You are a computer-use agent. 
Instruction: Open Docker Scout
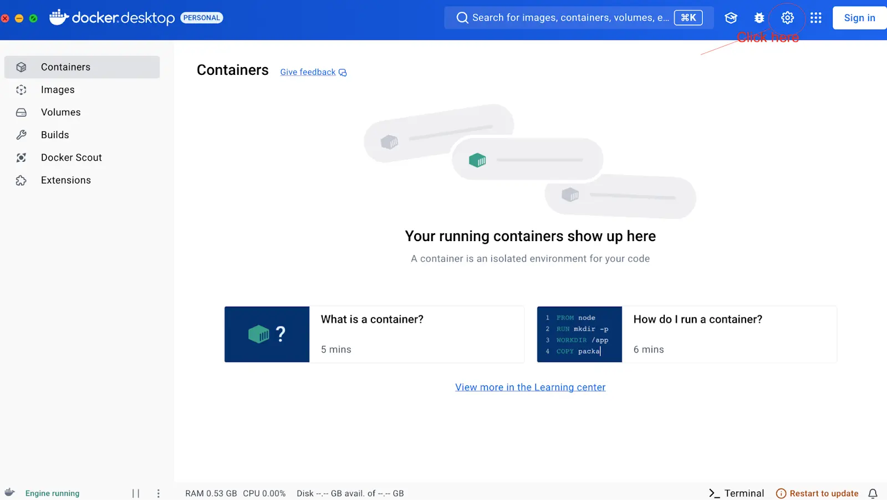point(71,157)
